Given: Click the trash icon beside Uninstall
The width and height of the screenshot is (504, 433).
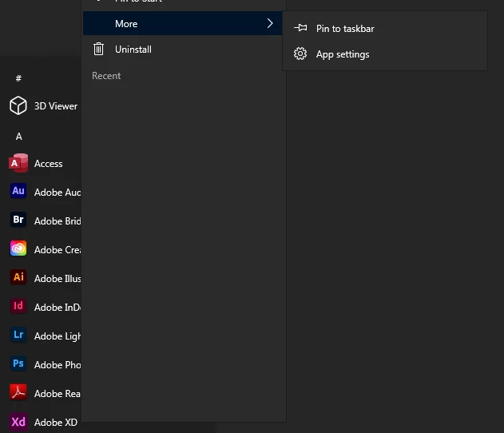Looking at the screenshot, I should pyautogui.click(x=99, y=50).
